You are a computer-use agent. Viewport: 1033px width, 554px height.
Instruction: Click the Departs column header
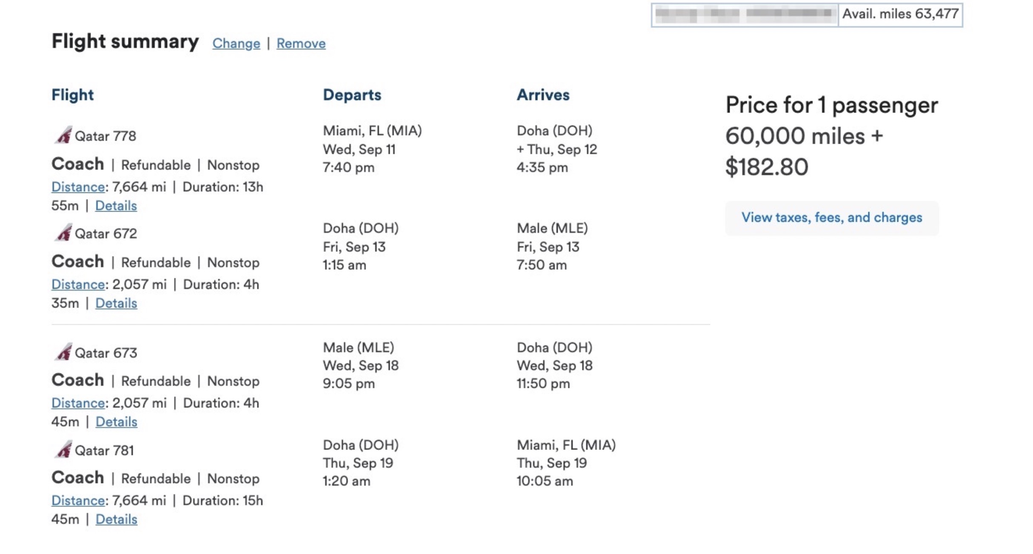tap(352, 95)
